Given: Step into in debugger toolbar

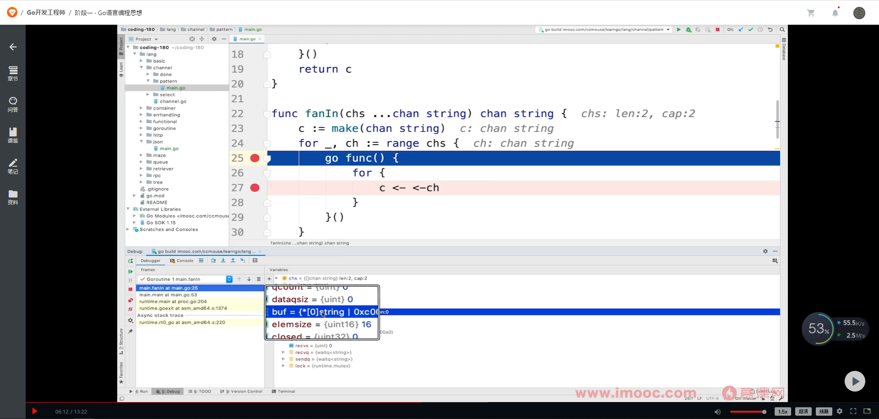Looking at the screenshot, I should coord(223,261).
